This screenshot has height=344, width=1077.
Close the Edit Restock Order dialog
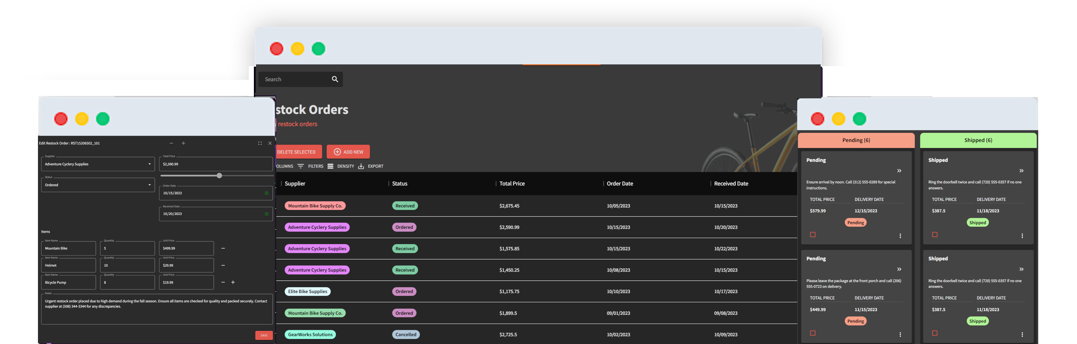[270, 143]
